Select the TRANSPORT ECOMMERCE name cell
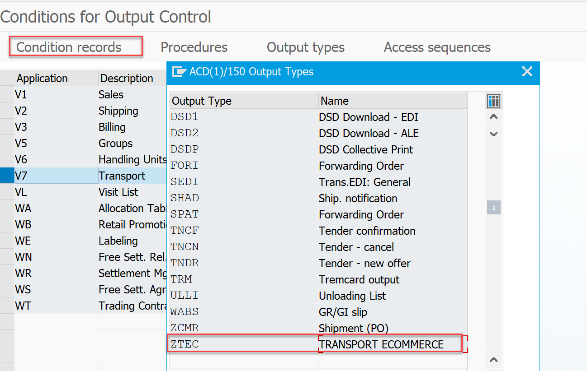 (381, 344)
